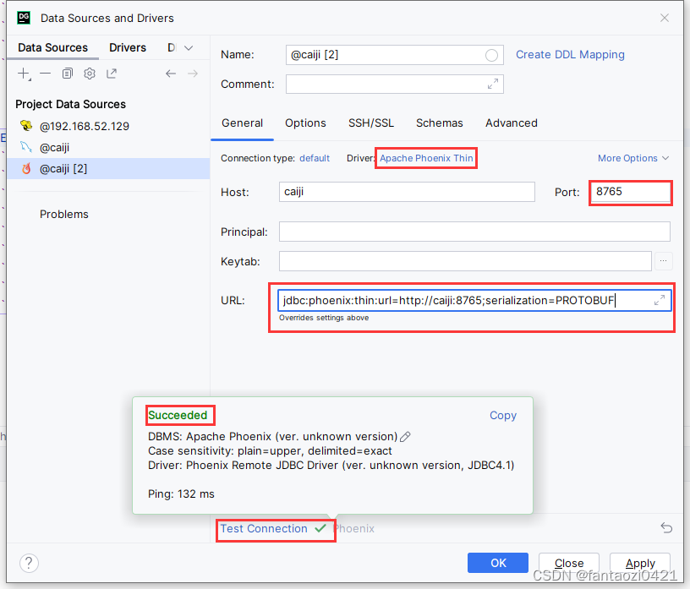Edit DBMS version with pencil icon
This screenshot has width=690, height=589.
click(405, 436)
